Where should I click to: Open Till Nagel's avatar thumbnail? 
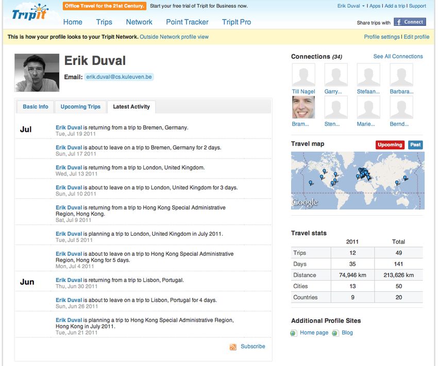(304, 75)
